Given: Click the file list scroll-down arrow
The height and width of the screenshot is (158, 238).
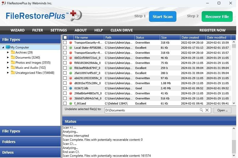Looking at the screenshot, I should (234, 103).
